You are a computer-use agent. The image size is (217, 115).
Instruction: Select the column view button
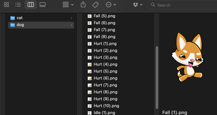coord(31,5)
